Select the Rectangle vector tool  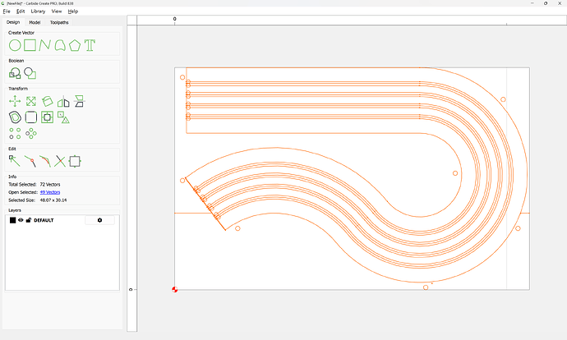pyautogui.click(x=30, y=45)
